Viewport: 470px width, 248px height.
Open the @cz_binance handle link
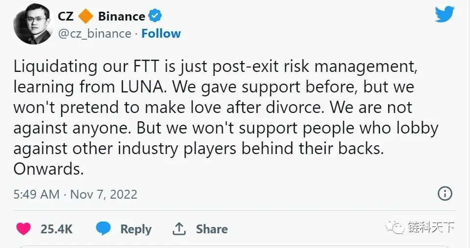[x=94, y=34]
